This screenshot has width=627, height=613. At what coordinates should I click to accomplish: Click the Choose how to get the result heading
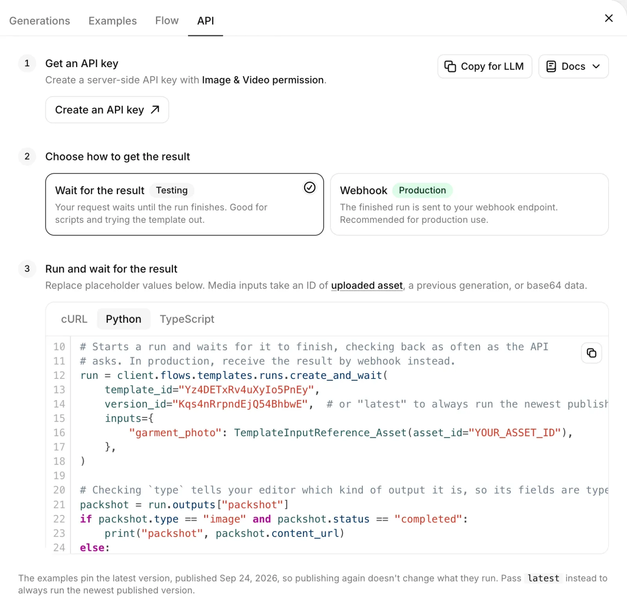(x=118, y=156)
